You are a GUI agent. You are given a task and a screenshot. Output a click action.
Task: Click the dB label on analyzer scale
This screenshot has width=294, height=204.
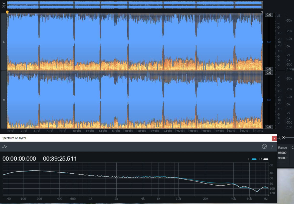point(271,165)
